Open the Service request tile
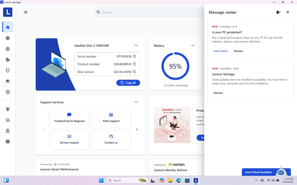 click(69, 141)
